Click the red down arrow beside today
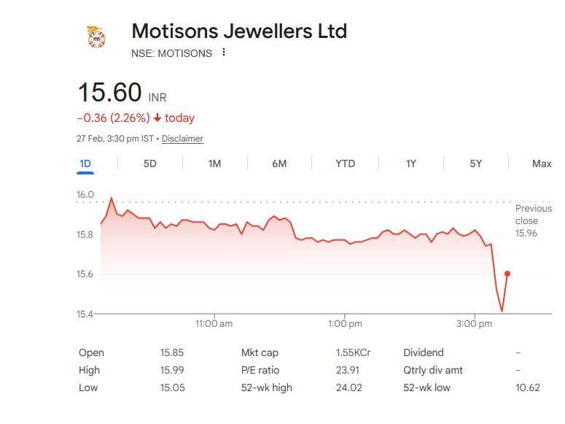The height and width of the screenshot is (424, 565). [x=157, y=118]
